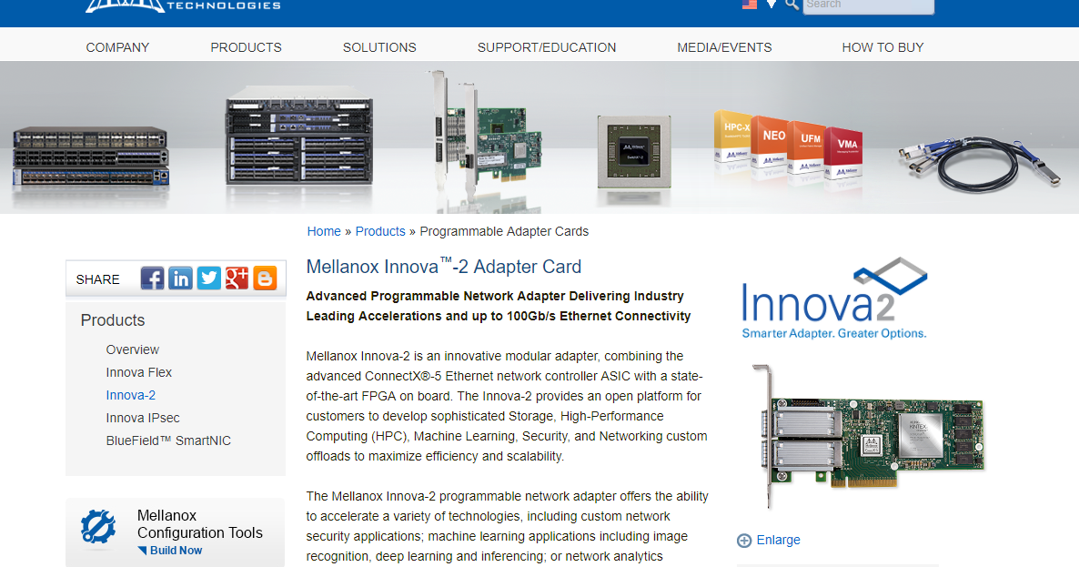1079x567 pixels.
Task: Click Programmable Adapter Cards breadcrumb text
Action: (504, 231)
